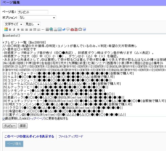Center align the text
The image size is (166, 151).
pyautogui.click(x=27, y=29)
